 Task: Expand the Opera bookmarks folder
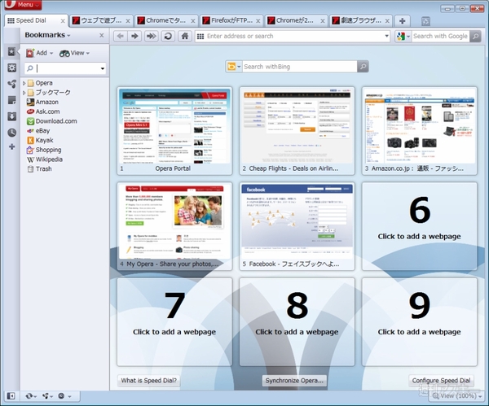coord(24,83)
